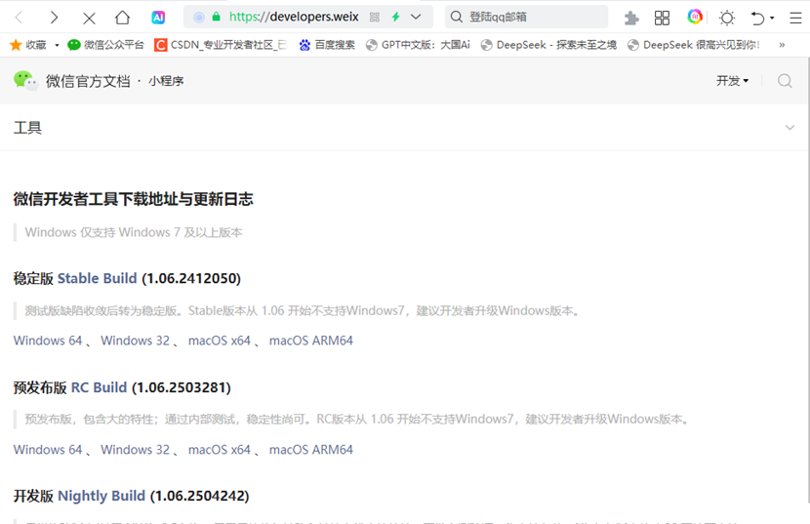The image size is (810, 524).
Task: Click the 微信官方文档 header title
Action: (x=88, y=81)
